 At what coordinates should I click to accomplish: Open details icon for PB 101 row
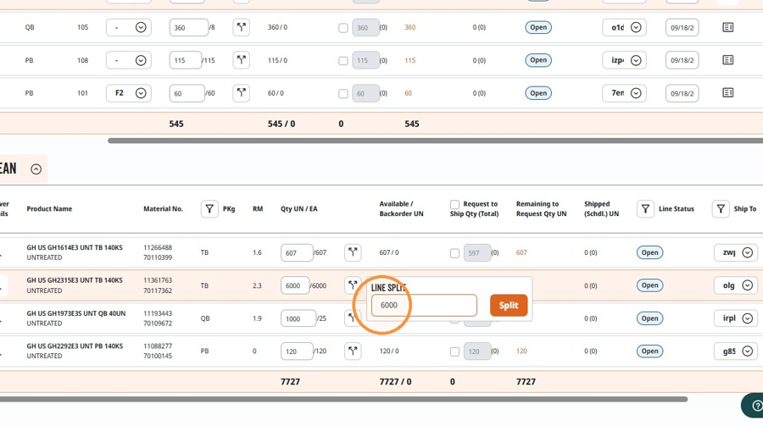728,92
